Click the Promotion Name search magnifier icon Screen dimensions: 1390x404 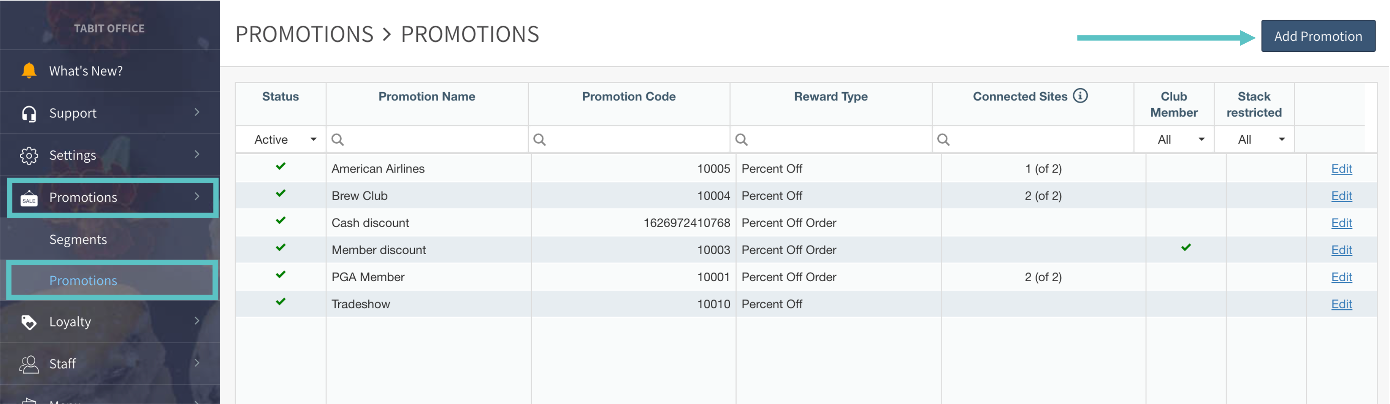338,140
